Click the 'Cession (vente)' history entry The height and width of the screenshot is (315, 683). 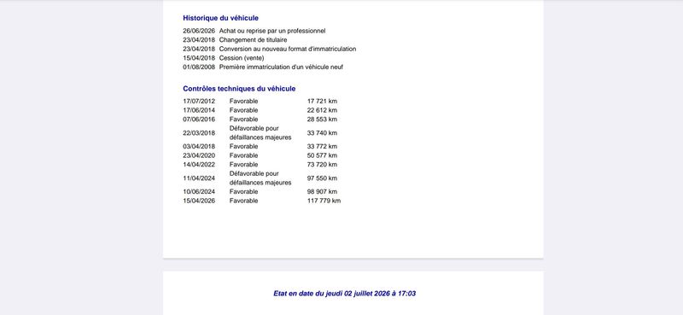(242, 58)
